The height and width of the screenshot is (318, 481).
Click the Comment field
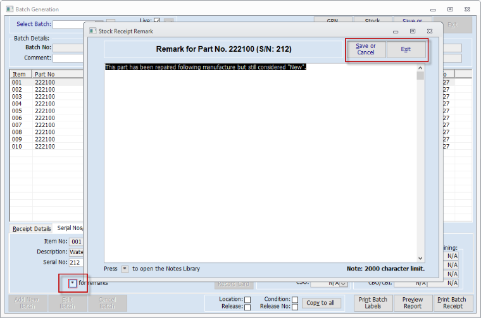tap(68, 58)
